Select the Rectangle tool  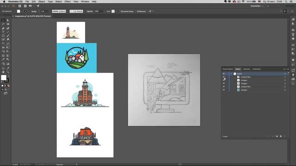pos(3,36)
